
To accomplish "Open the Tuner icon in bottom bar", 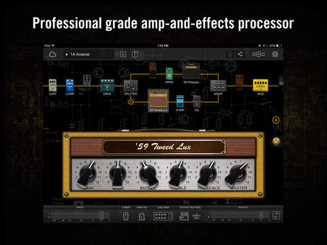I will (x=125, y=216).
